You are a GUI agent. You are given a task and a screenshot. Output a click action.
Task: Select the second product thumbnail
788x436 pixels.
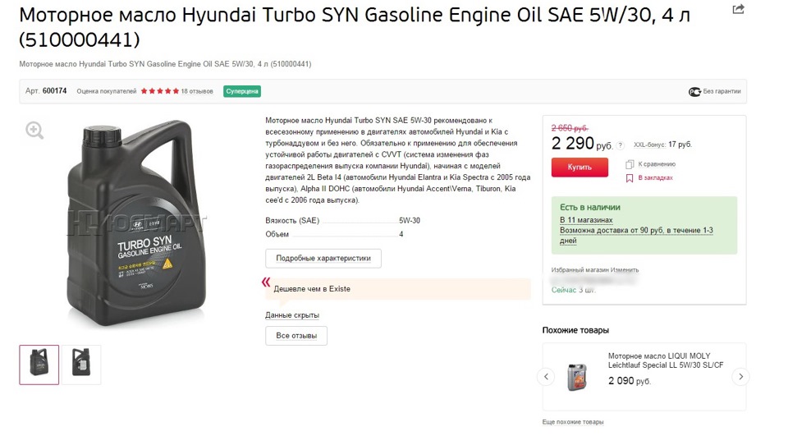pyautogui.click(x=81, y=365)
